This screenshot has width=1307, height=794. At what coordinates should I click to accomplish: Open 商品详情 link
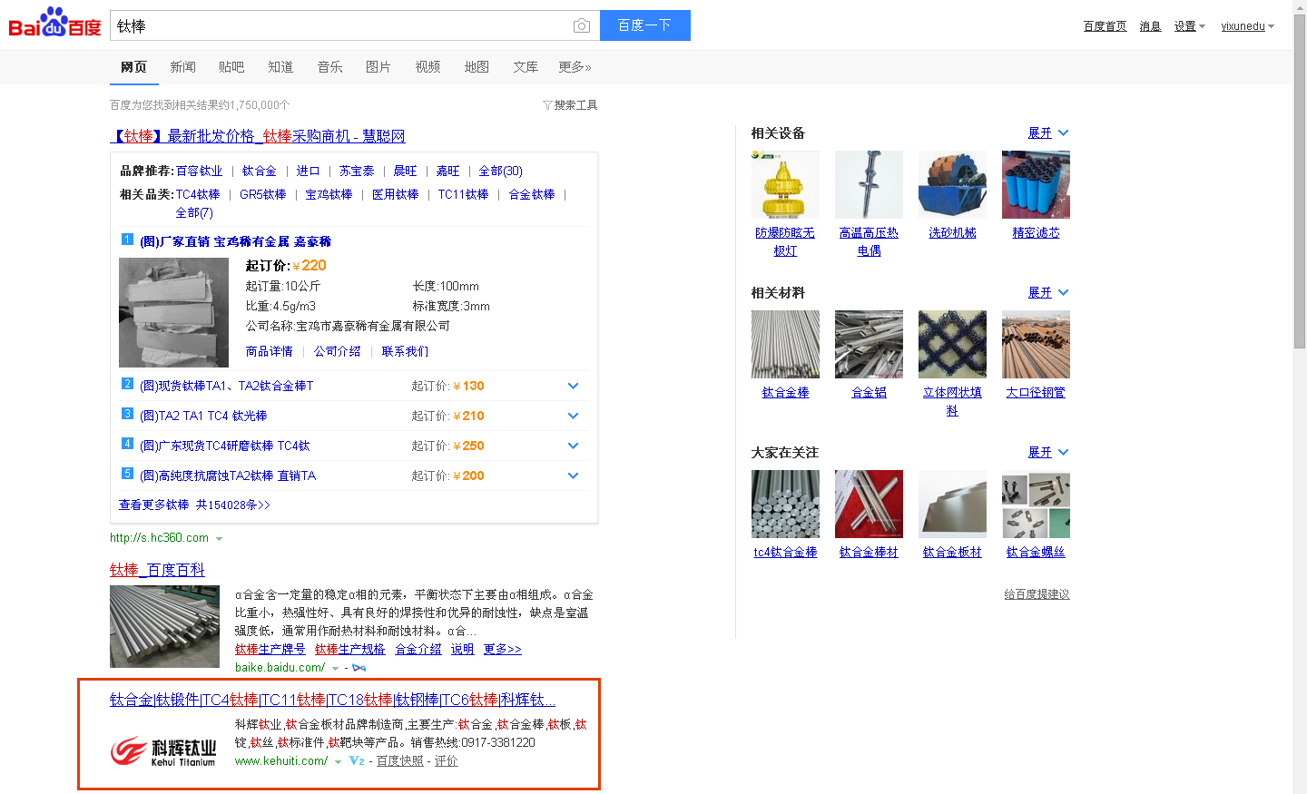coord(269,351)
